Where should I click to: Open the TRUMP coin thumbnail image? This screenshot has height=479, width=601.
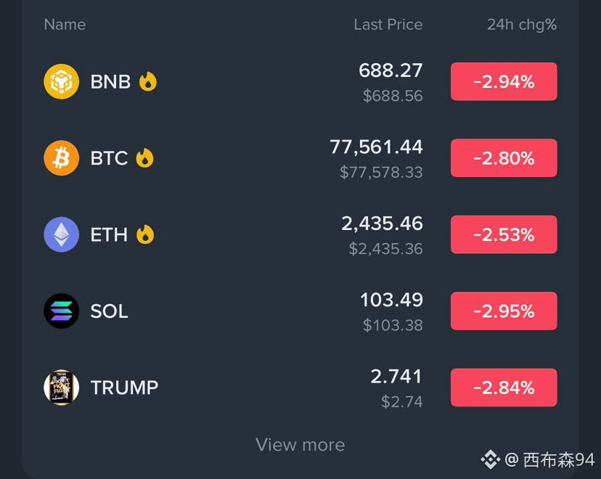point(61,388)
